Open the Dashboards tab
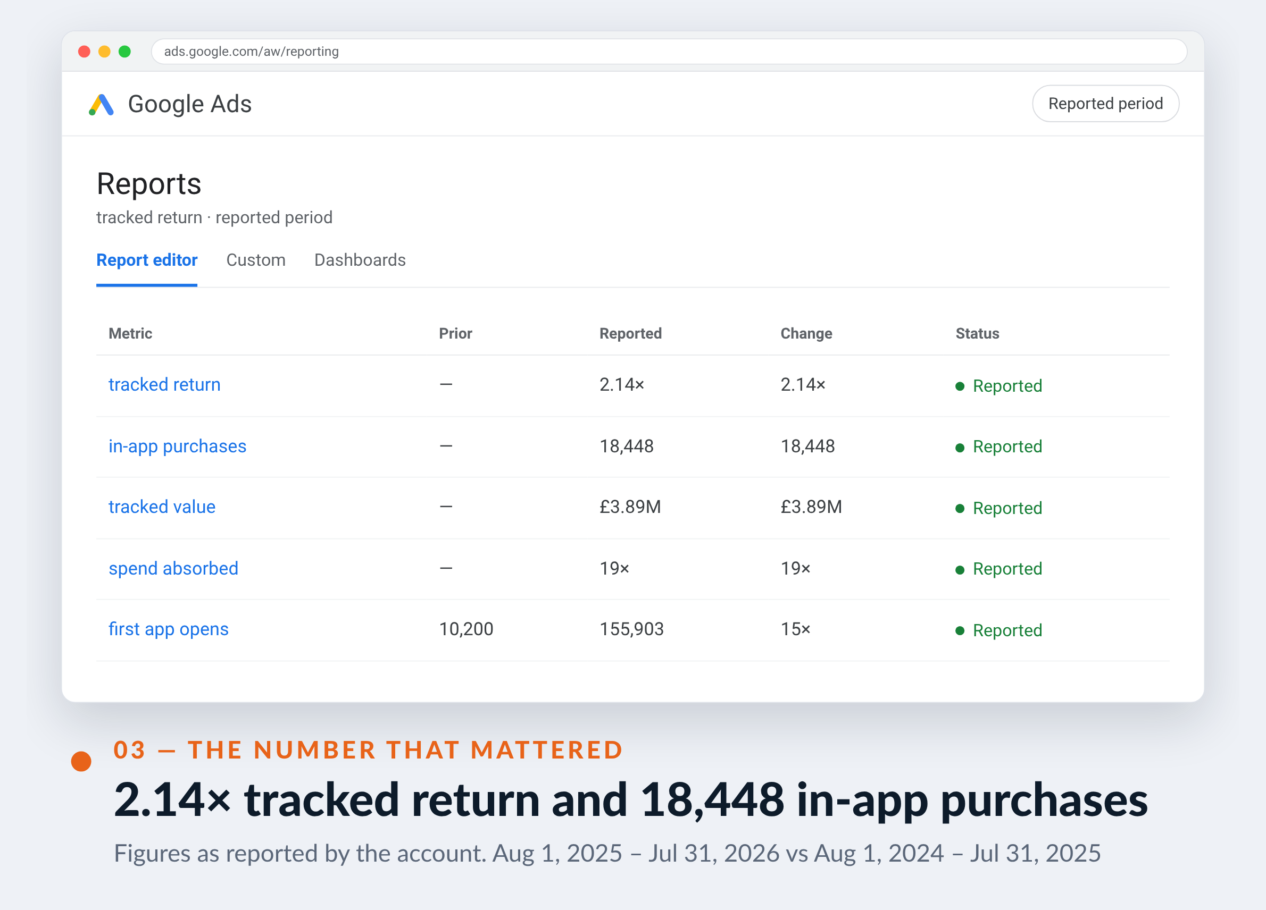 360,260
